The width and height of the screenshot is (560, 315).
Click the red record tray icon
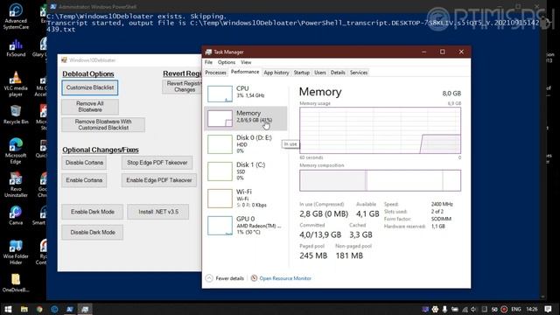[x=504, y=309]
